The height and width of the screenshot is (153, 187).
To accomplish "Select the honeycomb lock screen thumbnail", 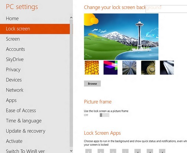I will [92, 68].
